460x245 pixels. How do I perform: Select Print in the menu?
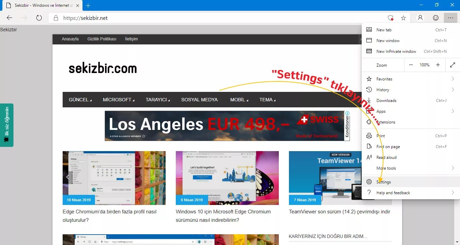click(x=411, y=136)
